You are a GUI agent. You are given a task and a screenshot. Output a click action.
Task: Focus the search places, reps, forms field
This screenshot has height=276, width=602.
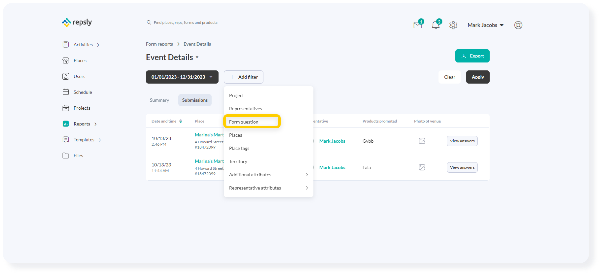(185, 22)
